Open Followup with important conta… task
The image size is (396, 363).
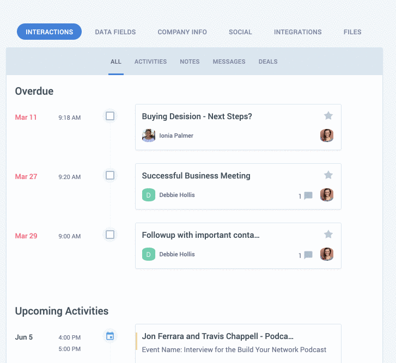(201, 235)
